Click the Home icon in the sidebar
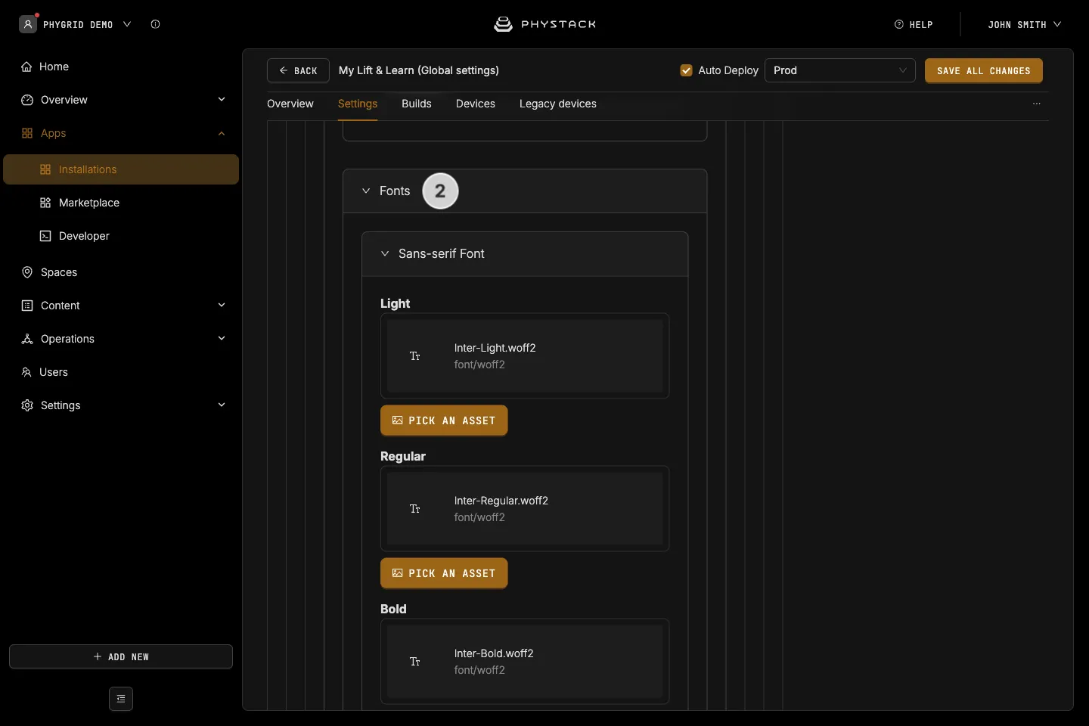1089x726 pixels. point(26,67)
